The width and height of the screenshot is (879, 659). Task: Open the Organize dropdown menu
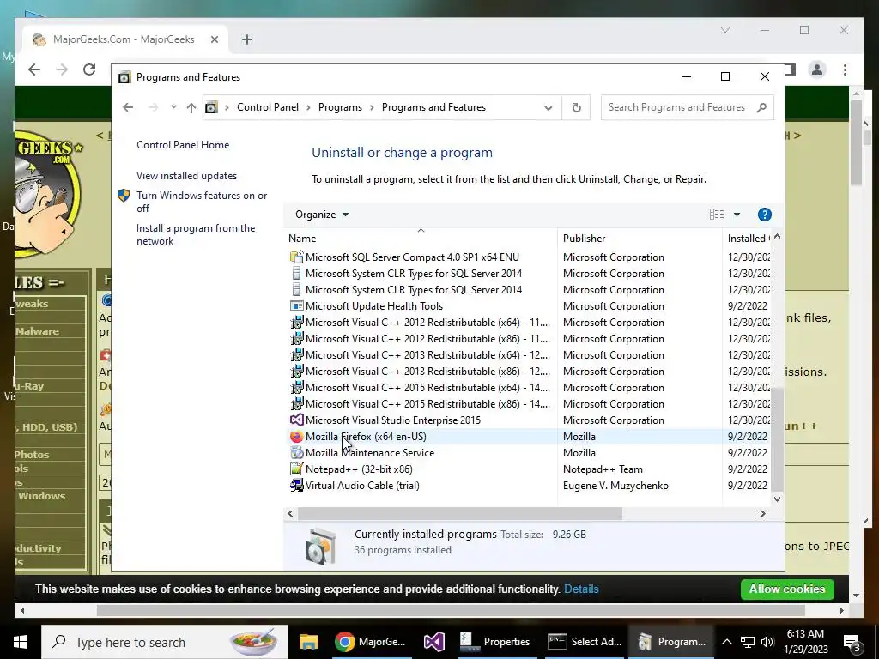[x=322, y=215]
